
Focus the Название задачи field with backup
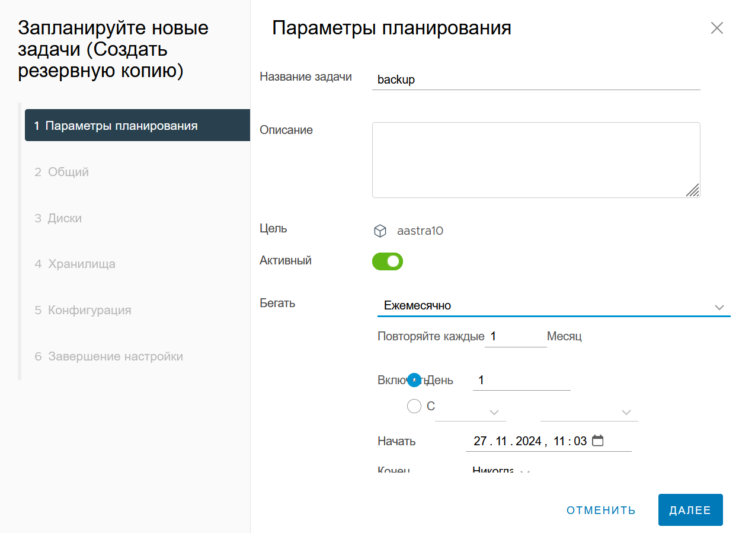click(536, 79)
